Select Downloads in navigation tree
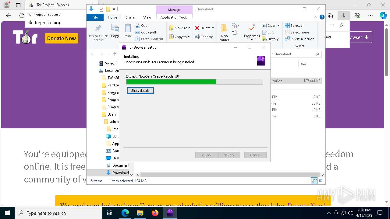390x219 pixels. coord(117,173)
